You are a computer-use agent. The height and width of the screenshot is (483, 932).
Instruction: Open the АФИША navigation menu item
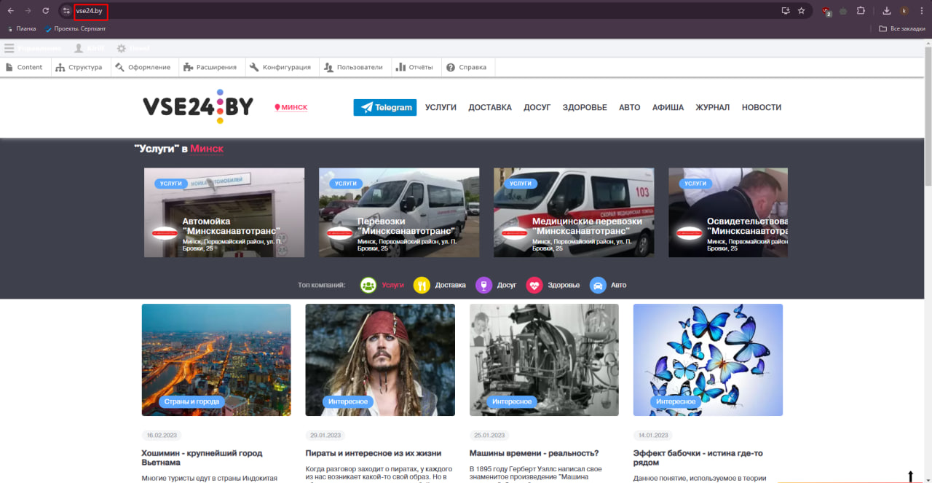(x=668, y=107)
